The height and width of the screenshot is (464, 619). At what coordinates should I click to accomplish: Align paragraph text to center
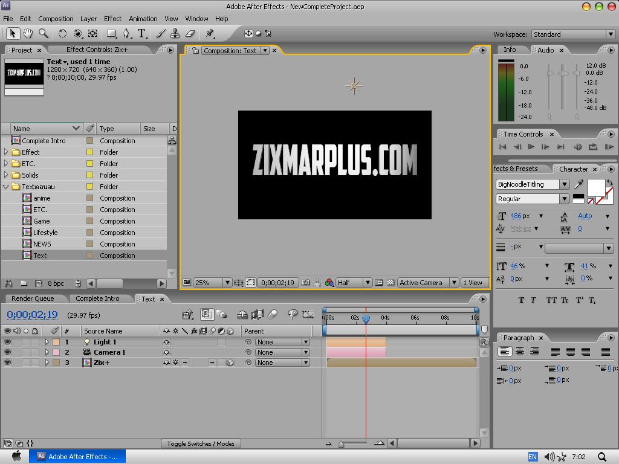pos(520,351)
